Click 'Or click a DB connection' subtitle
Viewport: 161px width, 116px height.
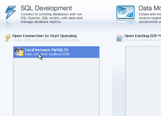coord(46,40)
